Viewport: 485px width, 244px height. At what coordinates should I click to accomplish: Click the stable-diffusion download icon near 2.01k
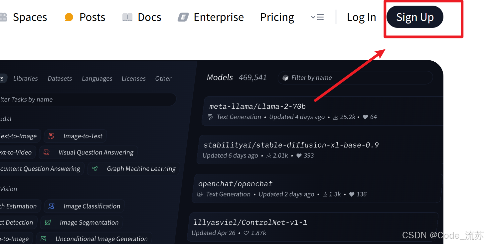click(269, 155)
